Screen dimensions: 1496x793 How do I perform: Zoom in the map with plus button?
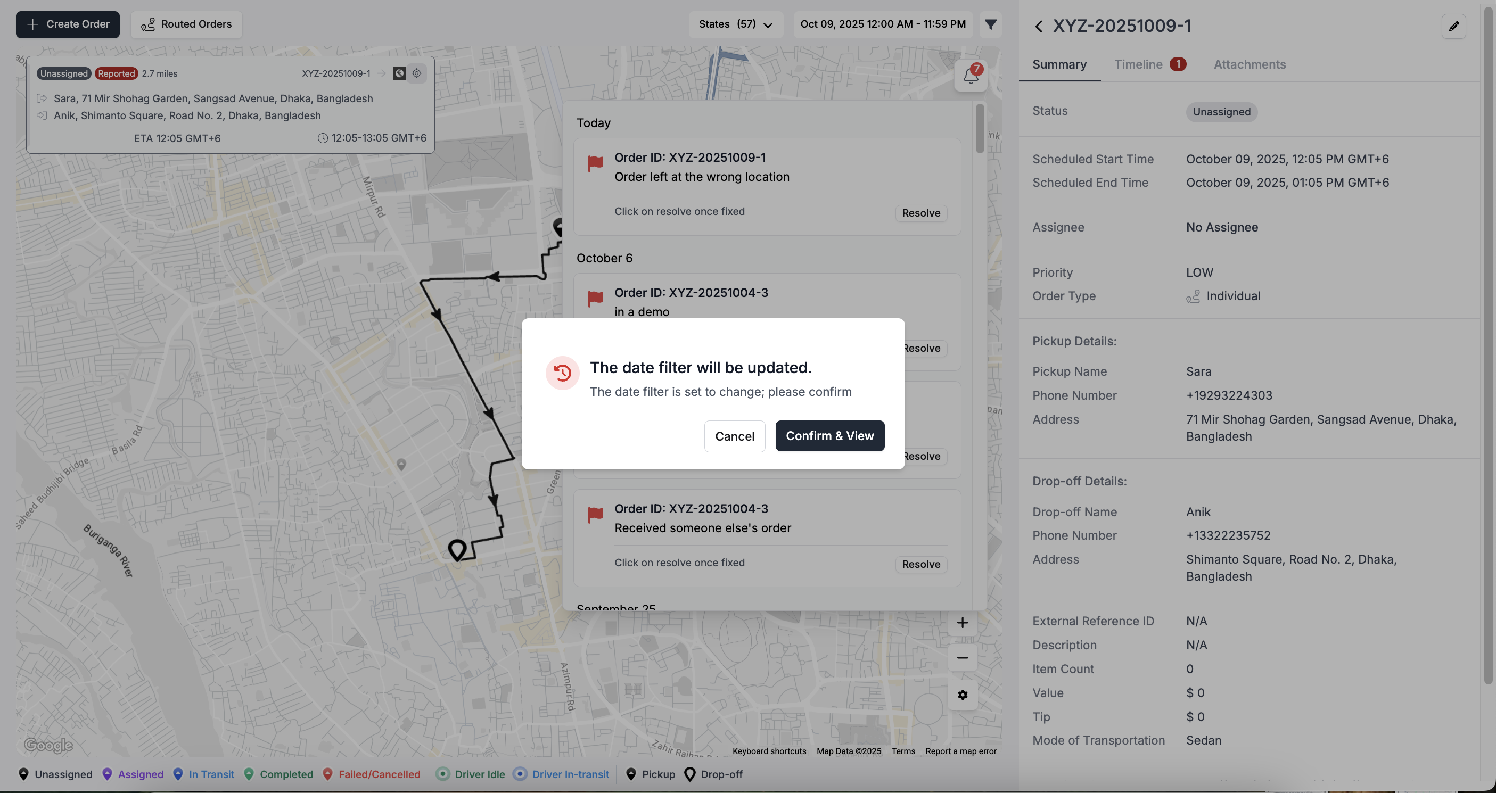[x=963, y=623]
